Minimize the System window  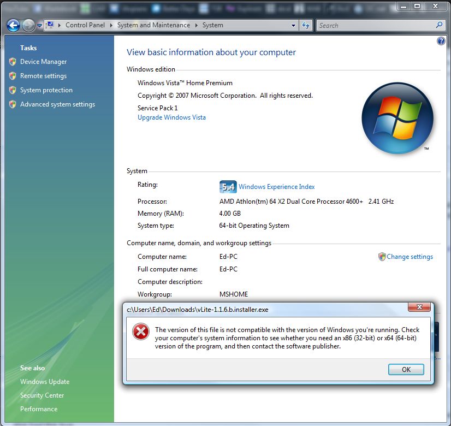pyautogui.click(x=403, y=6)
